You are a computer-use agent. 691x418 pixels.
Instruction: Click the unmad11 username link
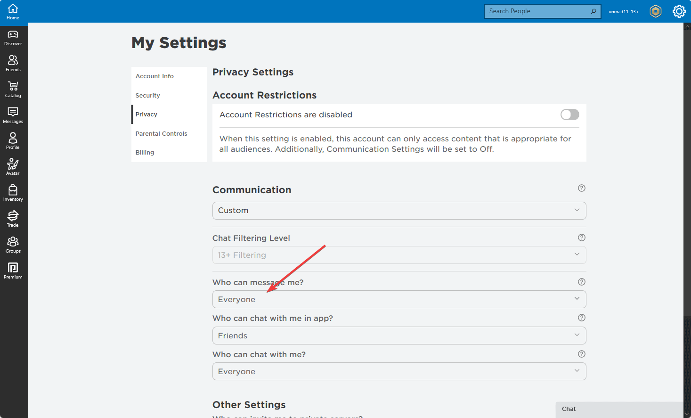coord(623,12)
